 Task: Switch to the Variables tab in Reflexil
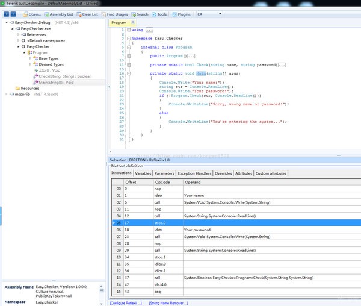[x=143, y=173]
